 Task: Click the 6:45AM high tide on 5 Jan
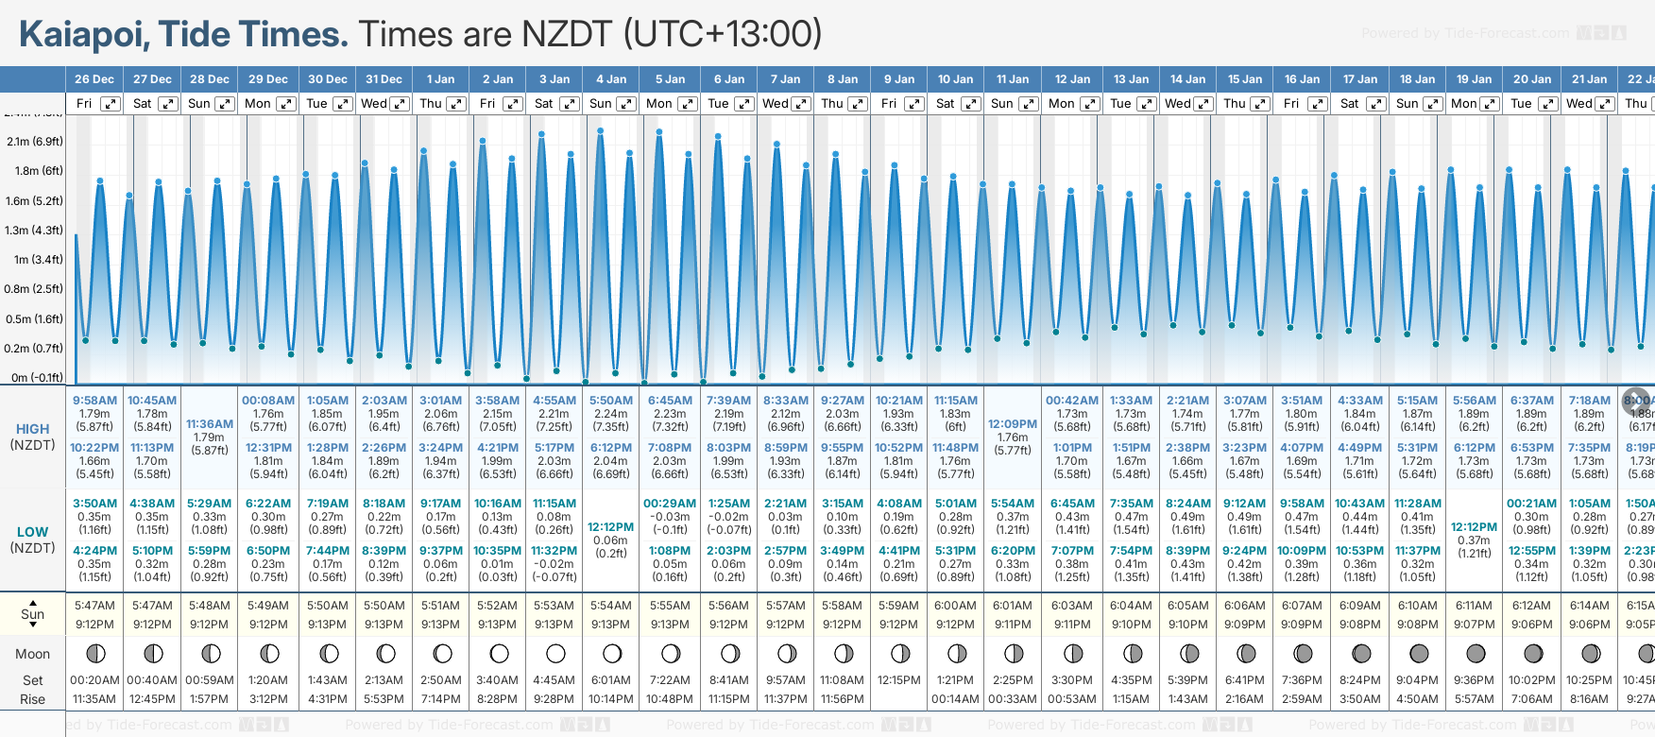pos(670,401)
